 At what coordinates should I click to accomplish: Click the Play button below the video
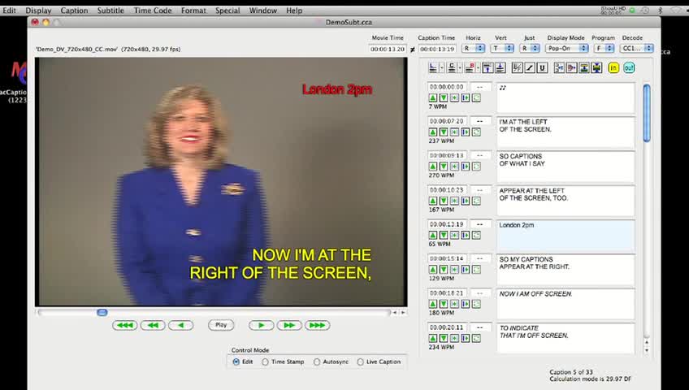[221, 325]
